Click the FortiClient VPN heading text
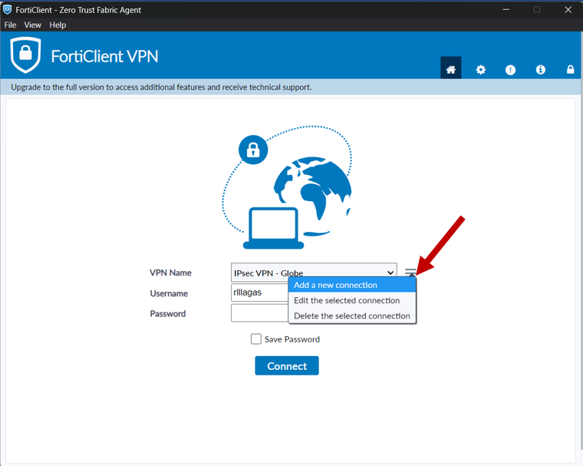Viewport: 583px width, 466px height. [104, 57]
